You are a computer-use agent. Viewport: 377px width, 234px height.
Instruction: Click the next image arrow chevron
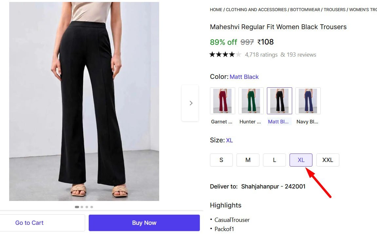[x=191, y=103]
